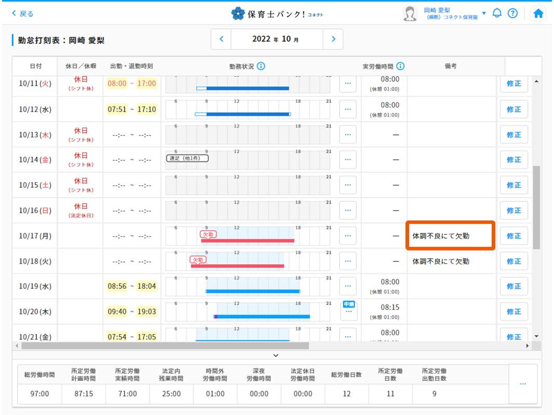Click the horizontal scrollbar thumb

[165, 345]
